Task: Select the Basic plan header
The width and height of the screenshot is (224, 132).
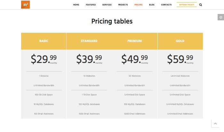Action: tap(44, 41)
